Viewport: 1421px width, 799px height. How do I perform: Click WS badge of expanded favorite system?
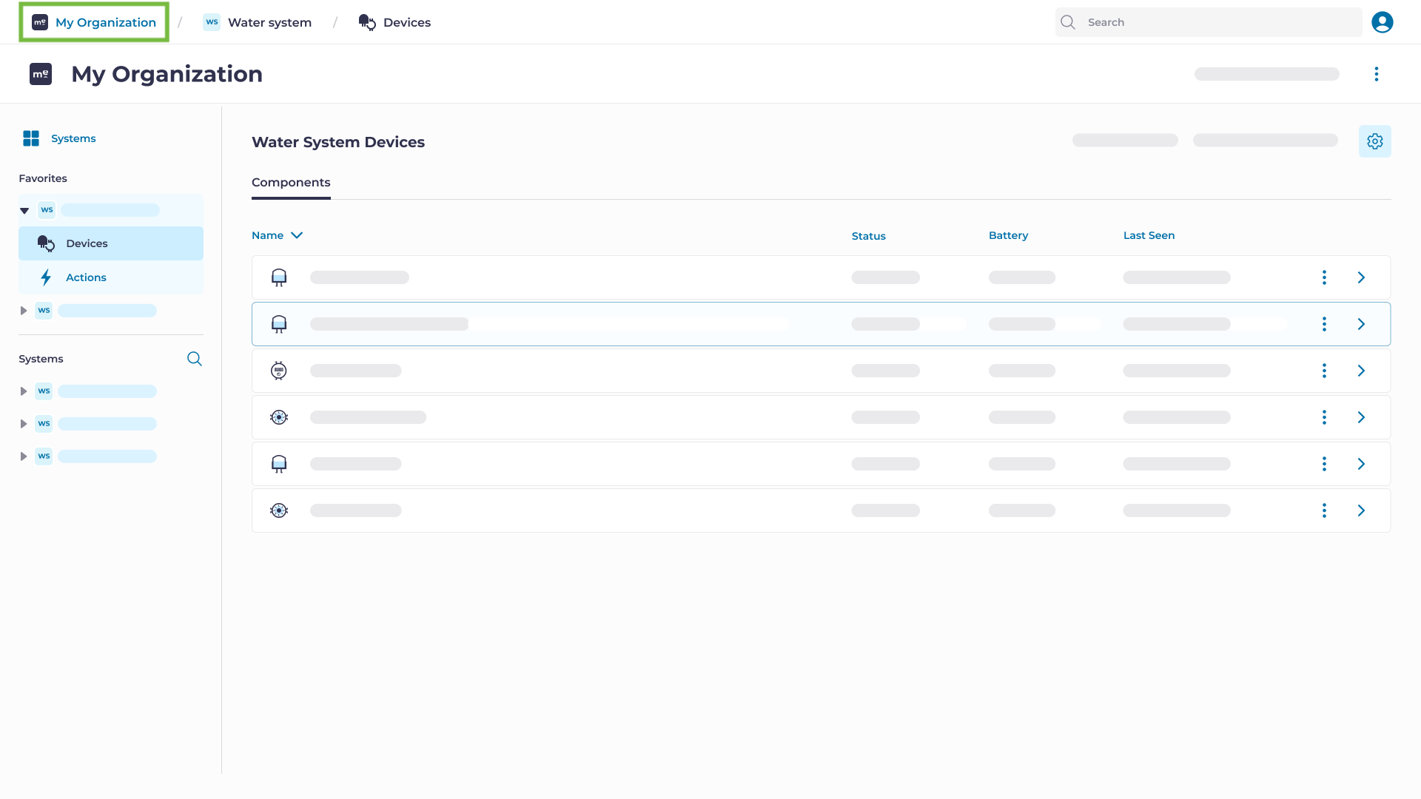coord(47,210)
